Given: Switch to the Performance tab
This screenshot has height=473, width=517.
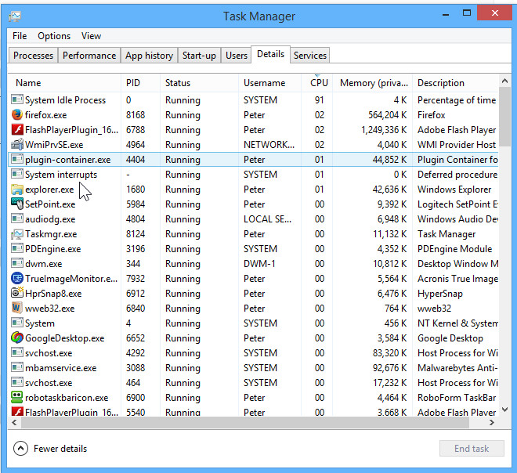Looking at the screenshot, I should click(89, 56).
